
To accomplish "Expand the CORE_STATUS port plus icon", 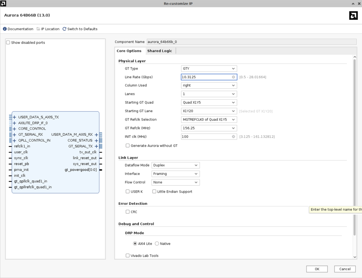I will (x=96, y=140).
